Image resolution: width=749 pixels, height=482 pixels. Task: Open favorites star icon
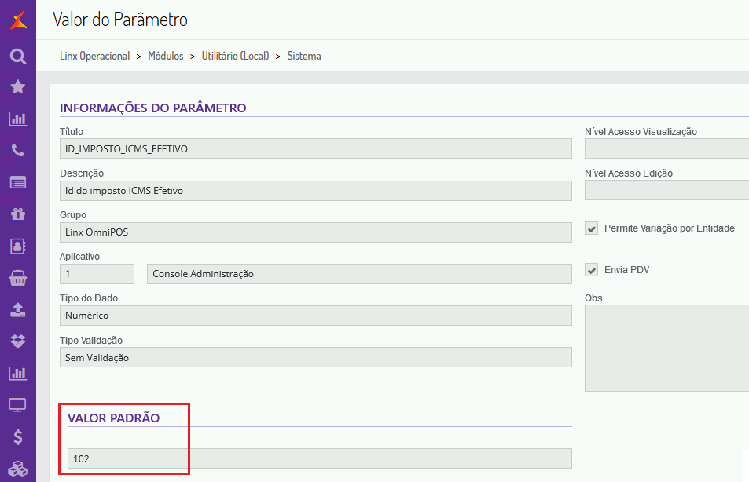tap(17, 87)
